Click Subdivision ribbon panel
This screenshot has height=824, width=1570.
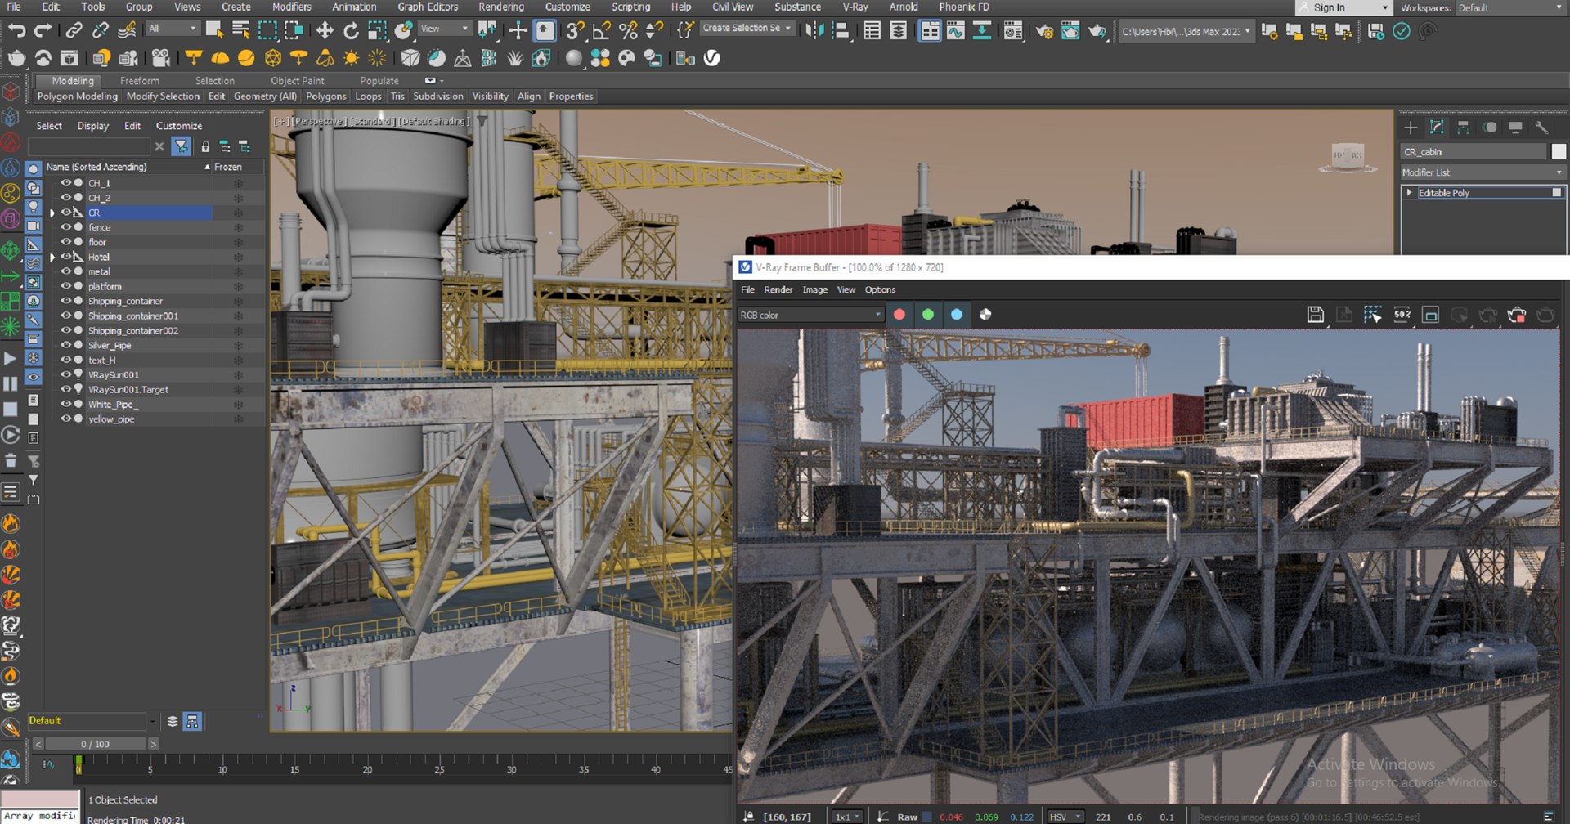438,96
